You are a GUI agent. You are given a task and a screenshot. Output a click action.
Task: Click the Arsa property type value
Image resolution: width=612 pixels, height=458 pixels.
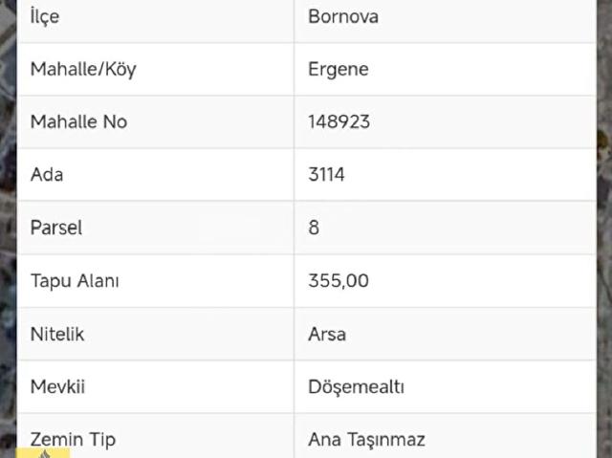click(327, 334)
